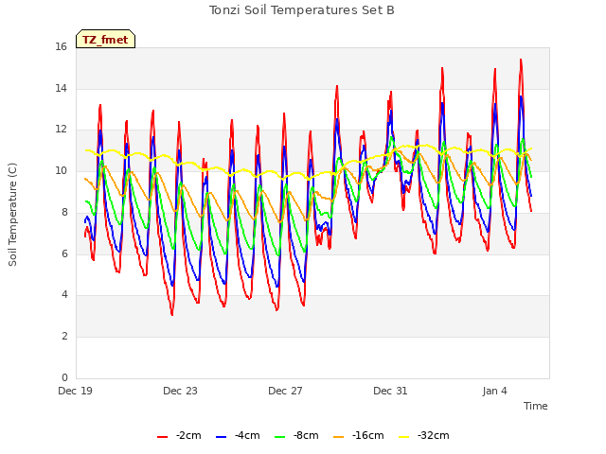Click the Dec 27 x-axis tick label

point(285,391)
